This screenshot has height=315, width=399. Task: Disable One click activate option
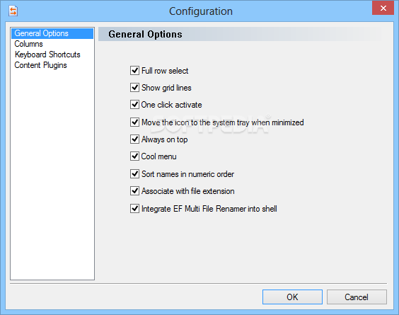point(134,105)
